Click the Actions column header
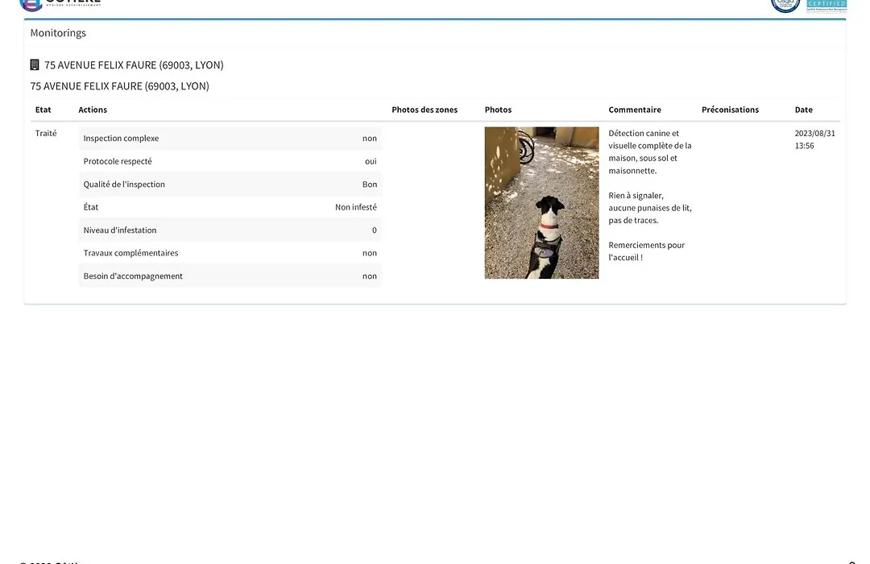 93,110
